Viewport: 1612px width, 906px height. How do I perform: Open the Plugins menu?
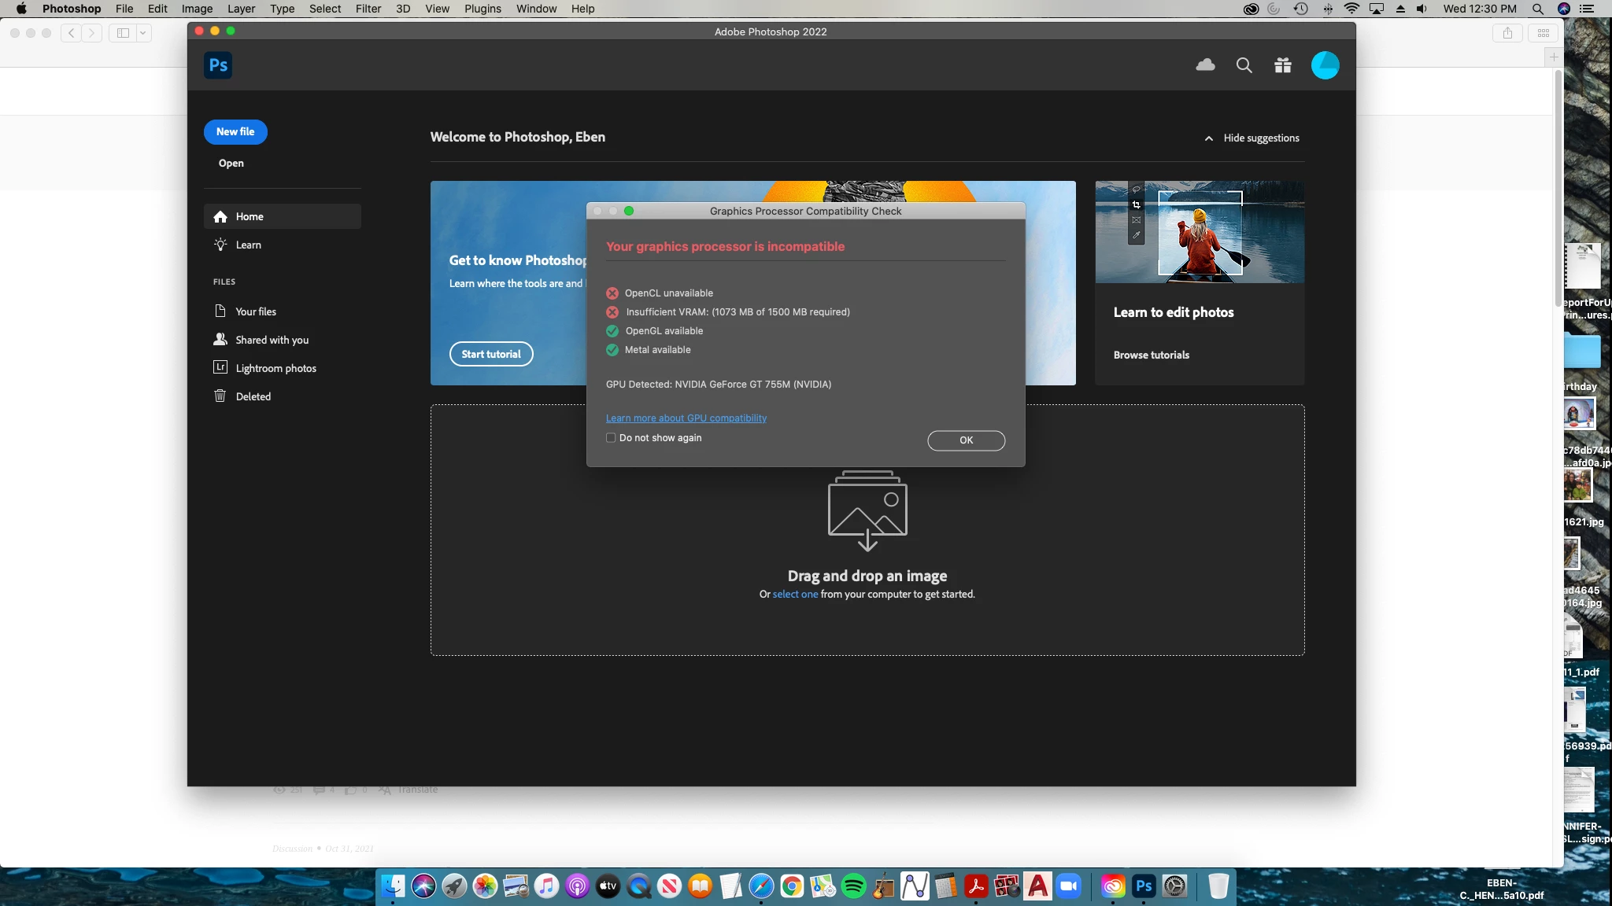[x=482, y=9]
